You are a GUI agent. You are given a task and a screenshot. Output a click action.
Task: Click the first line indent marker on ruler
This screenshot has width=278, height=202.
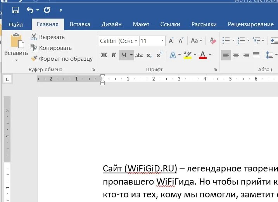pyautogui.click(x=102, y=76)
